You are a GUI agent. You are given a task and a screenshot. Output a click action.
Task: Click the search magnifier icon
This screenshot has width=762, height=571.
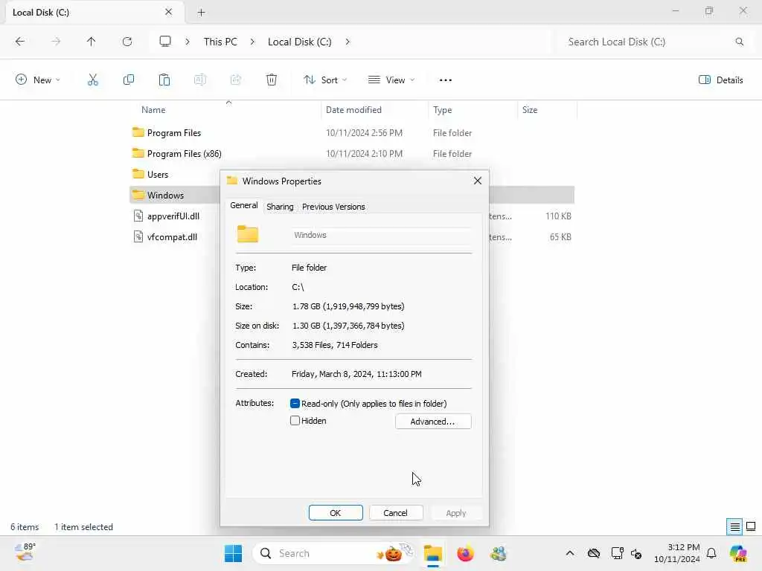click(x=739, y=42)
